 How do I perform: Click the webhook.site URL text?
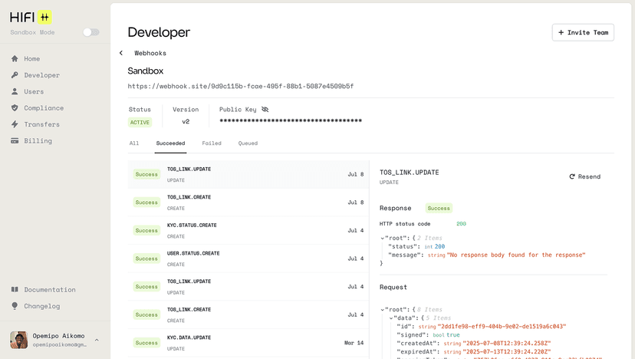241,86
